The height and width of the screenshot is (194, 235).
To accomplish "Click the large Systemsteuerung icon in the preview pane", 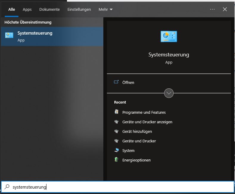I will 169,36.
